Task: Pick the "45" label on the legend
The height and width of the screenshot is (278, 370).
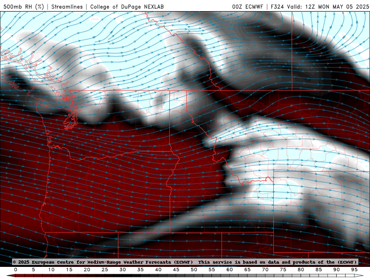Action: pyautogui.click(x=176, y=270)
